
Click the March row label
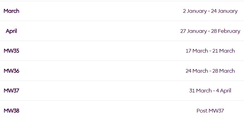pos(11,11)
